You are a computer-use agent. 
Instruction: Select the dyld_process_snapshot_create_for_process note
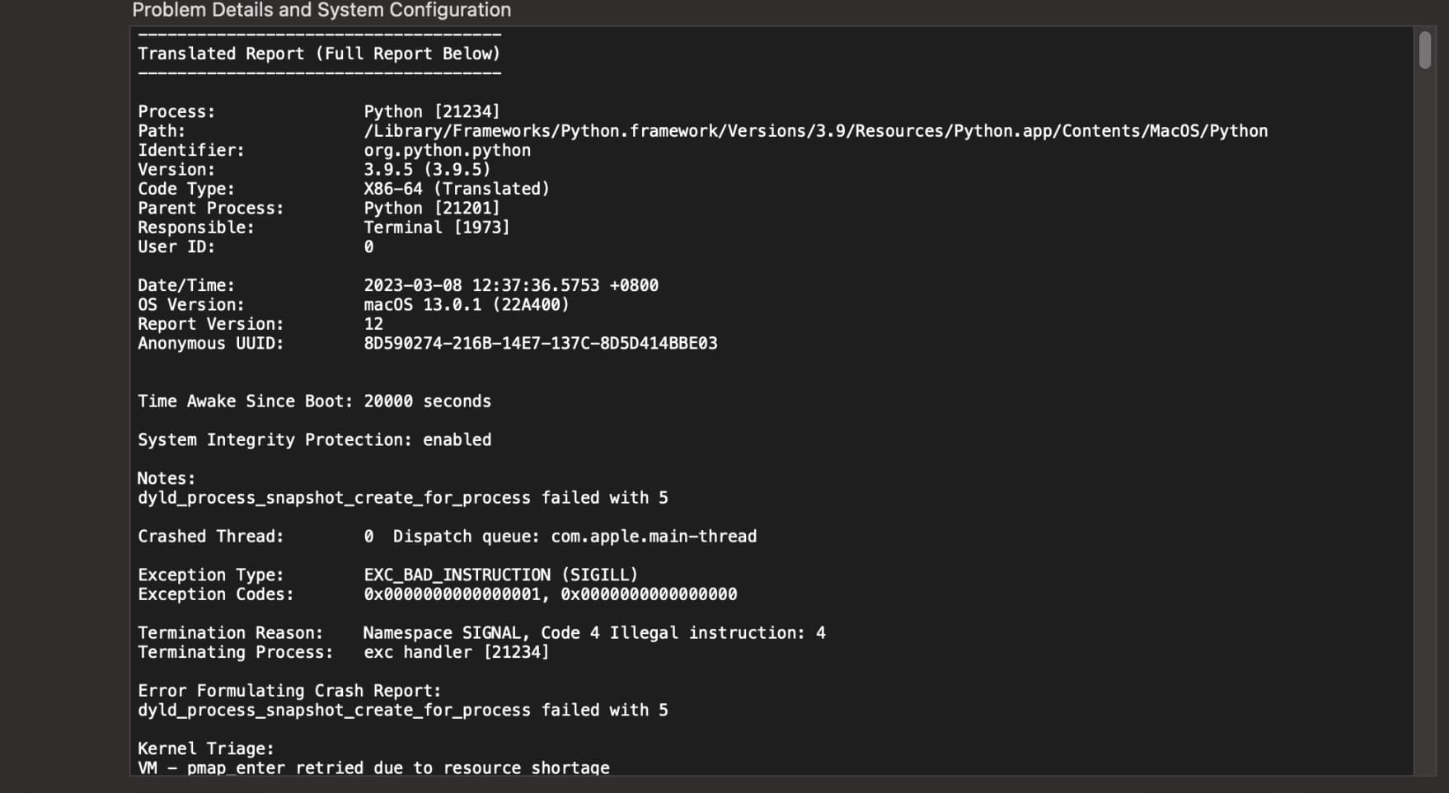(402, 497)
